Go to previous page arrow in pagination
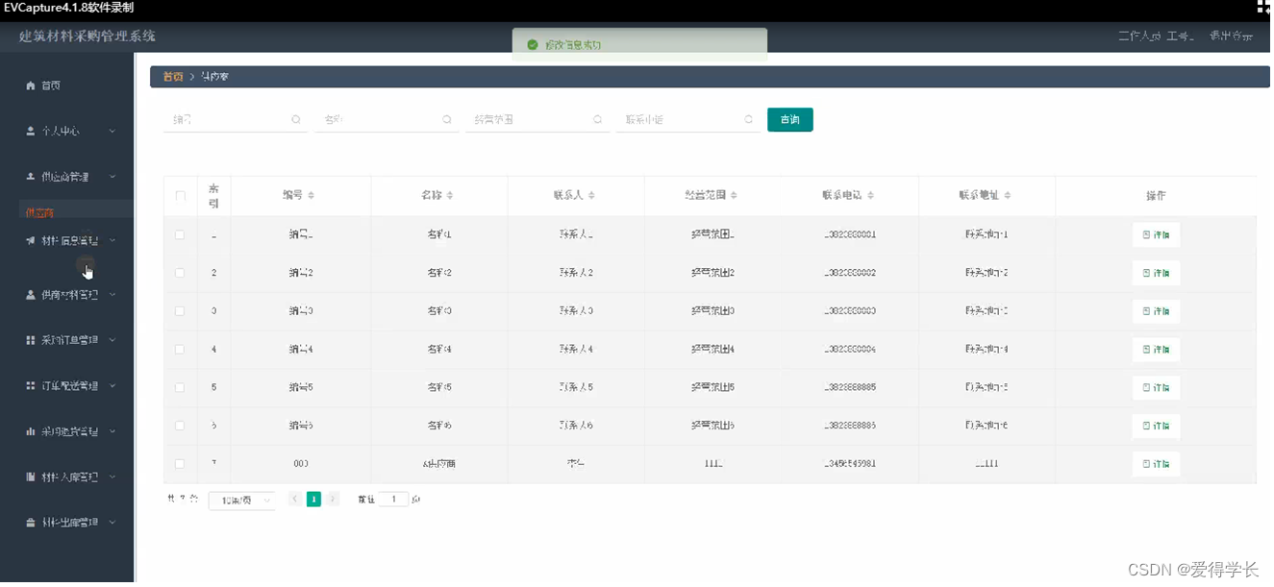 (x=295, y=500)
